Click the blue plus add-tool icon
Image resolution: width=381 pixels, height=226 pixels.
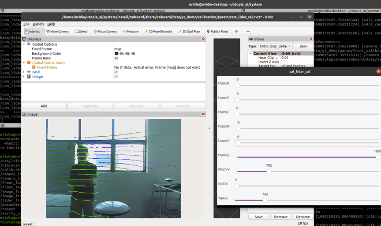pos(236,32)
